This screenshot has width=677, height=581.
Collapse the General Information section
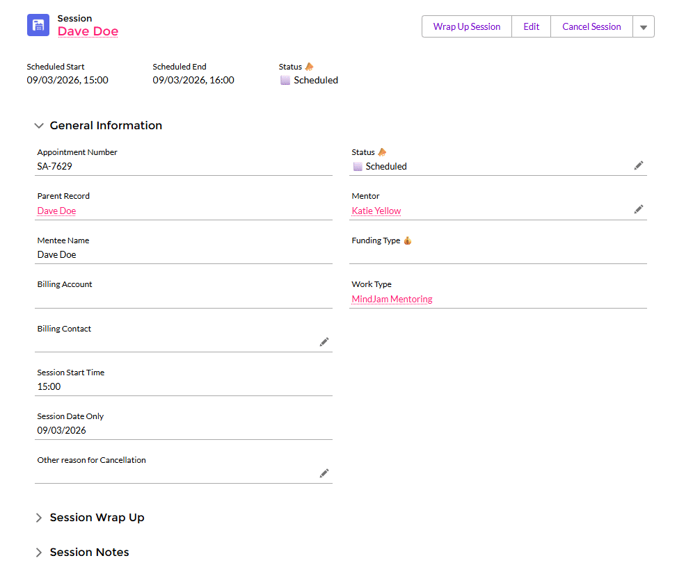click(40, 126)
